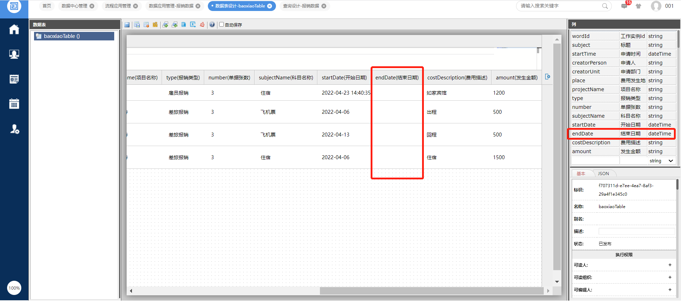This screenshot has width=681, height=307.
Task: Close the 数据应用管理-报销数据 tab
Action: pyautogui.click(x=198, y=6)
